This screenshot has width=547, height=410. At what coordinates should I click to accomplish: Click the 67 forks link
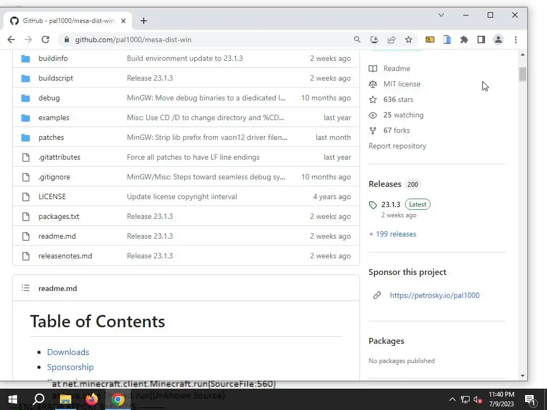pos(397,130)
